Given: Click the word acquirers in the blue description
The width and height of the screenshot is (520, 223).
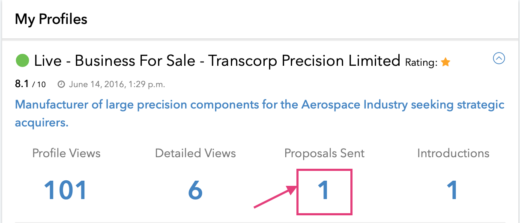Looking at the screenshot, I should click(x=42, y=123).
